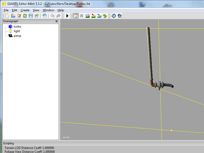Click the New file toolbar icon
Viewport: 204px width, 153px height.
click(7, 16)
